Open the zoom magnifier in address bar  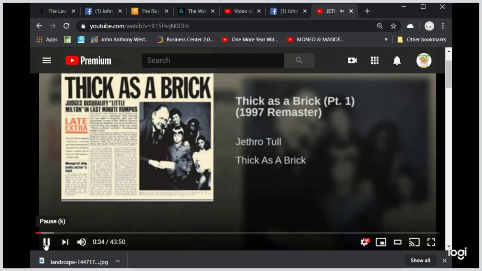pos(380,26)
